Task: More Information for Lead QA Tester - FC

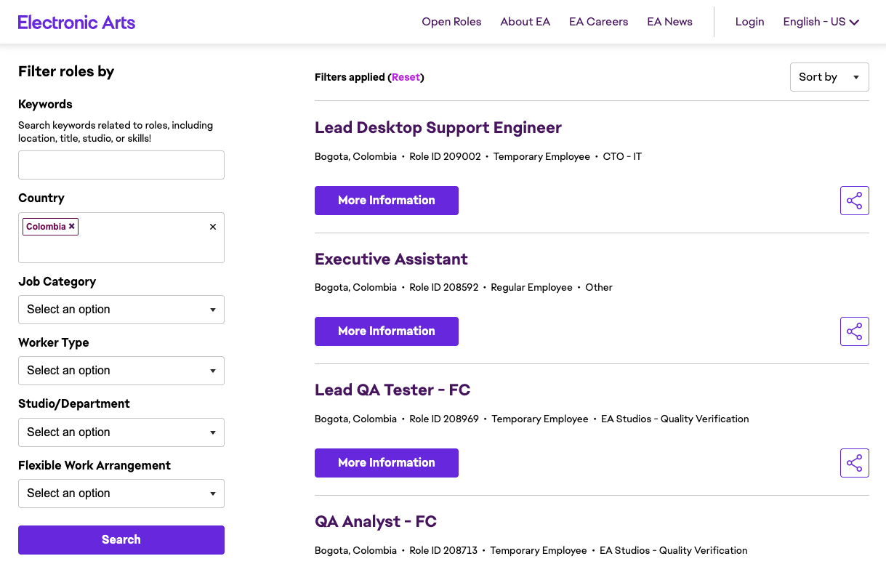Action: [387, 463]
